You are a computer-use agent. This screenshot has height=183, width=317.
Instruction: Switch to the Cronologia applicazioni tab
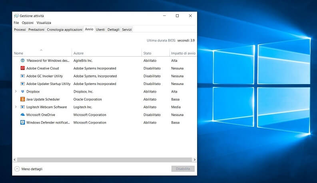pyautogui.click(x=65, y=30)
